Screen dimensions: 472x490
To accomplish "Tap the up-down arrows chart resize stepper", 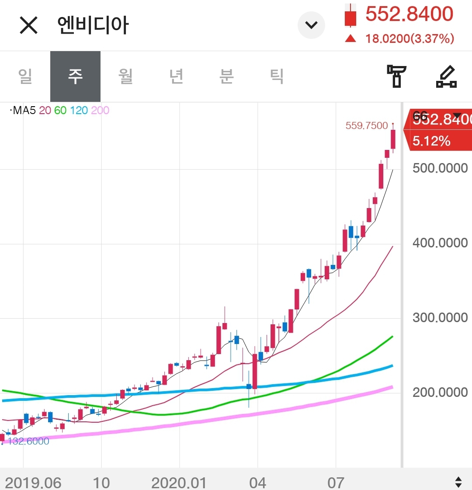I will coord(458,482).
